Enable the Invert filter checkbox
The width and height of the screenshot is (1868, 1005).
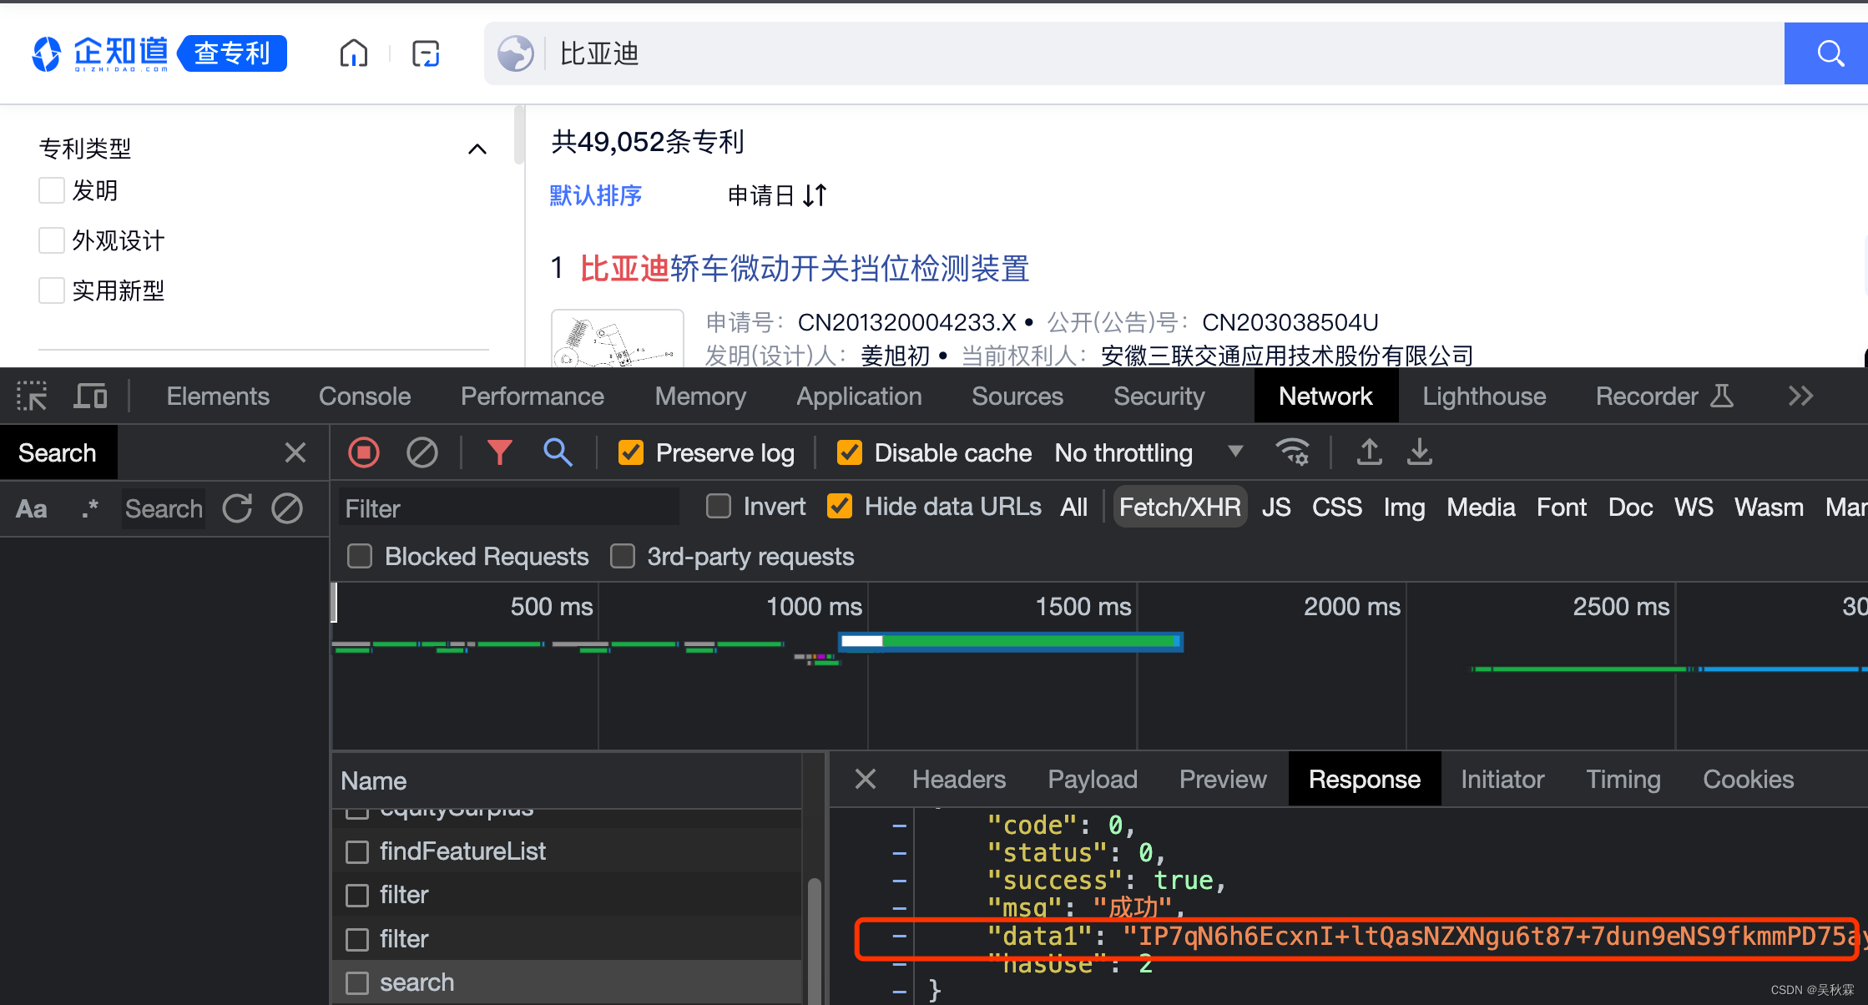click(718, 507)
